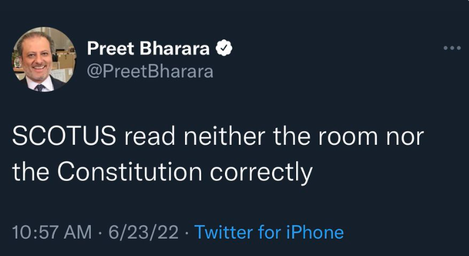Open the @PreetBharara handle link

pyautogui.click(x=149, y=71)
